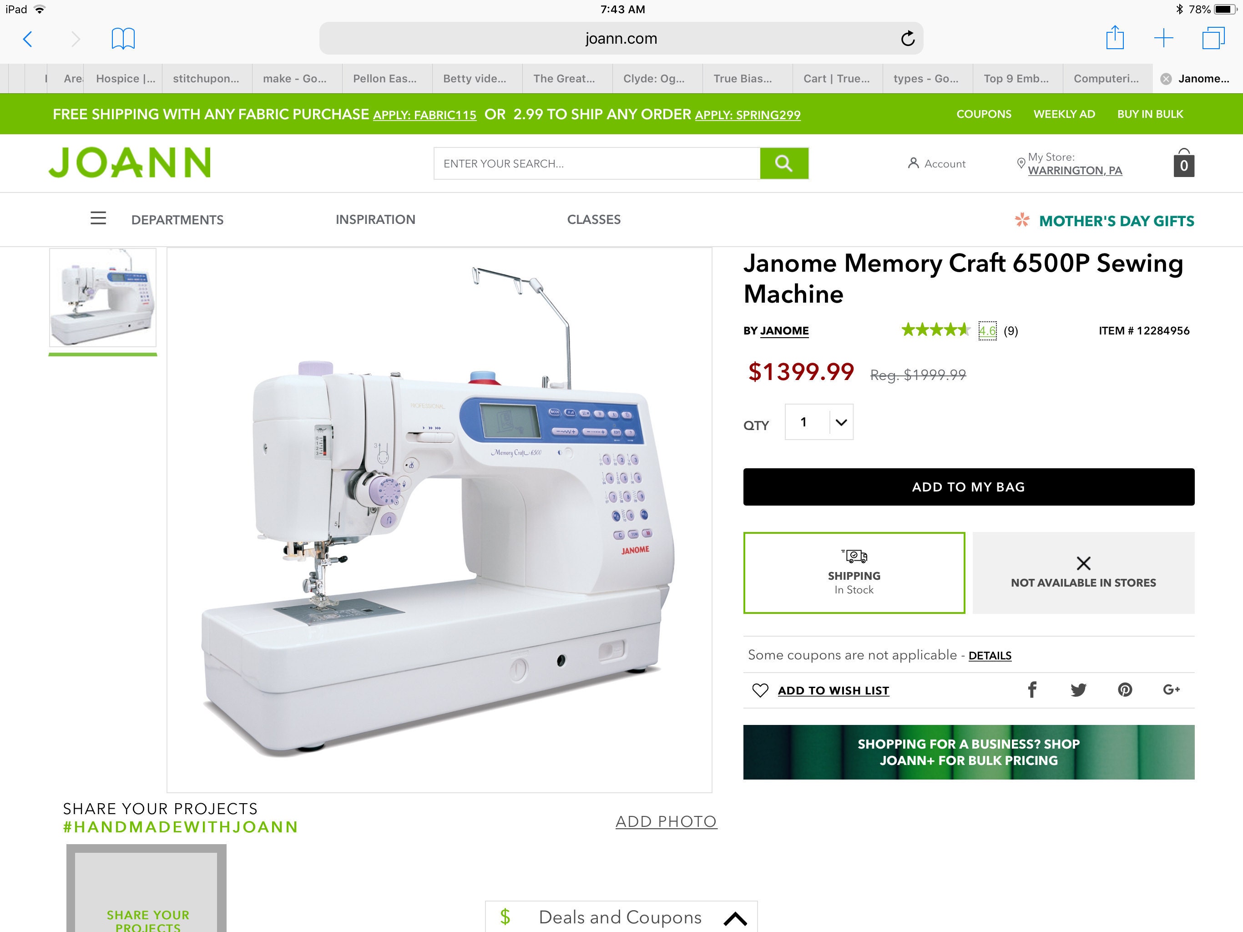
Task: Reload the joann.com page
Action: click(x=908, y=39)
